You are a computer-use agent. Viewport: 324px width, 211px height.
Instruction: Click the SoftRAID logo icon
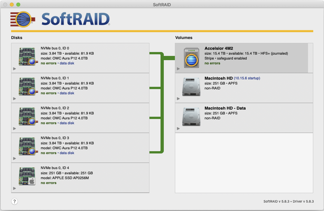[x=22, y=20]
